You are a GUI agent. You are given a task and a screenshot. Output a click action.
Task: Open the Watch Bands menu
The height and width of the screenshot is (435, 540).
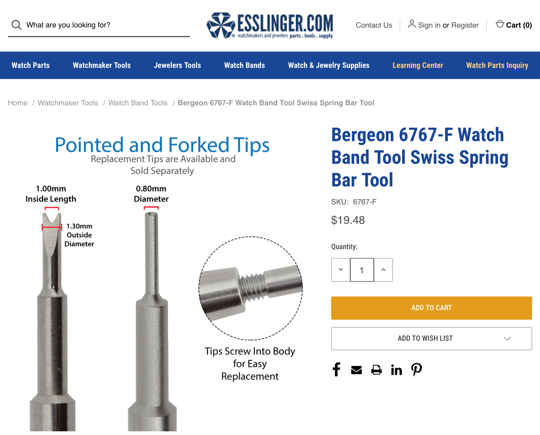point(244,65)
